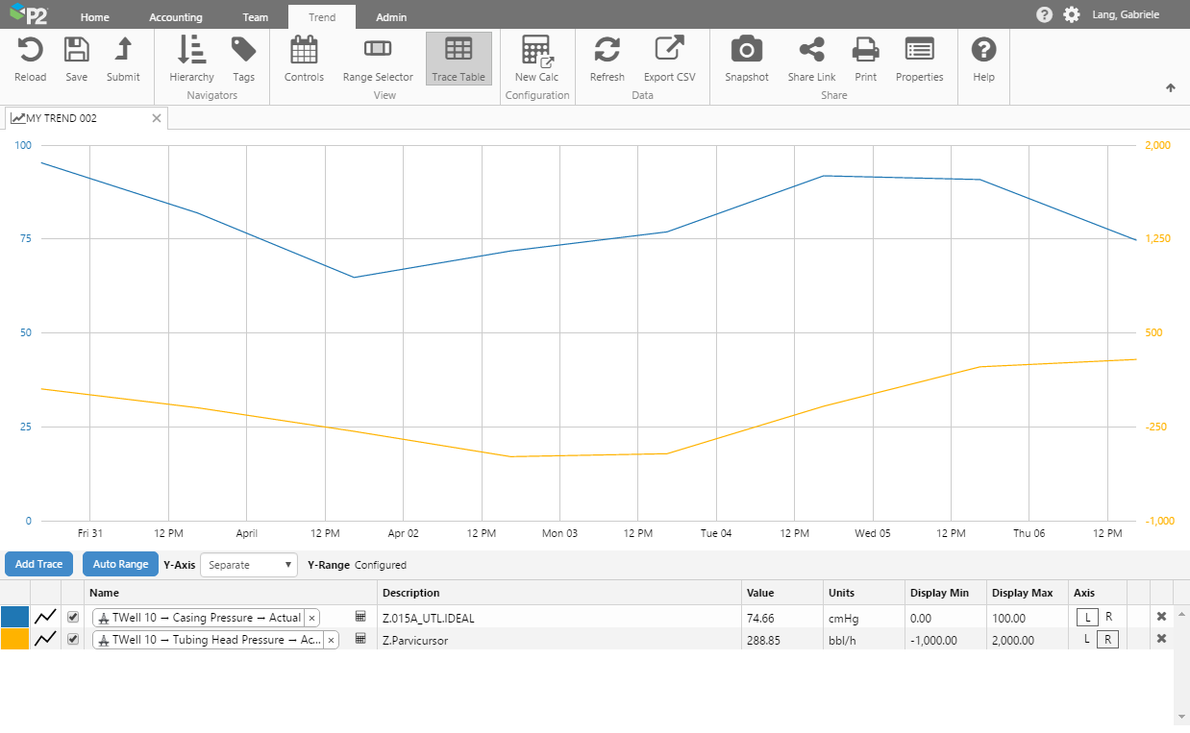Open the Tags navigator

click(243, 51)
